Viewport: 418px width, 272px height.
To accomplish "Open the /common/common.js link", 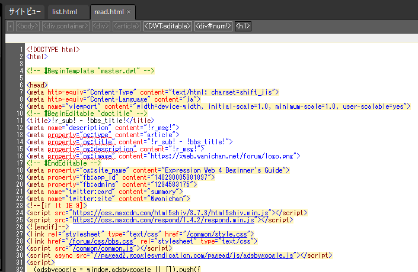I will (x=103, y=248).
